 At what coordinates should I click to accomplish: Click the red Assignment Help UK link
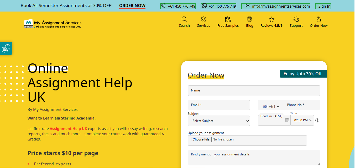click(68, 128)
